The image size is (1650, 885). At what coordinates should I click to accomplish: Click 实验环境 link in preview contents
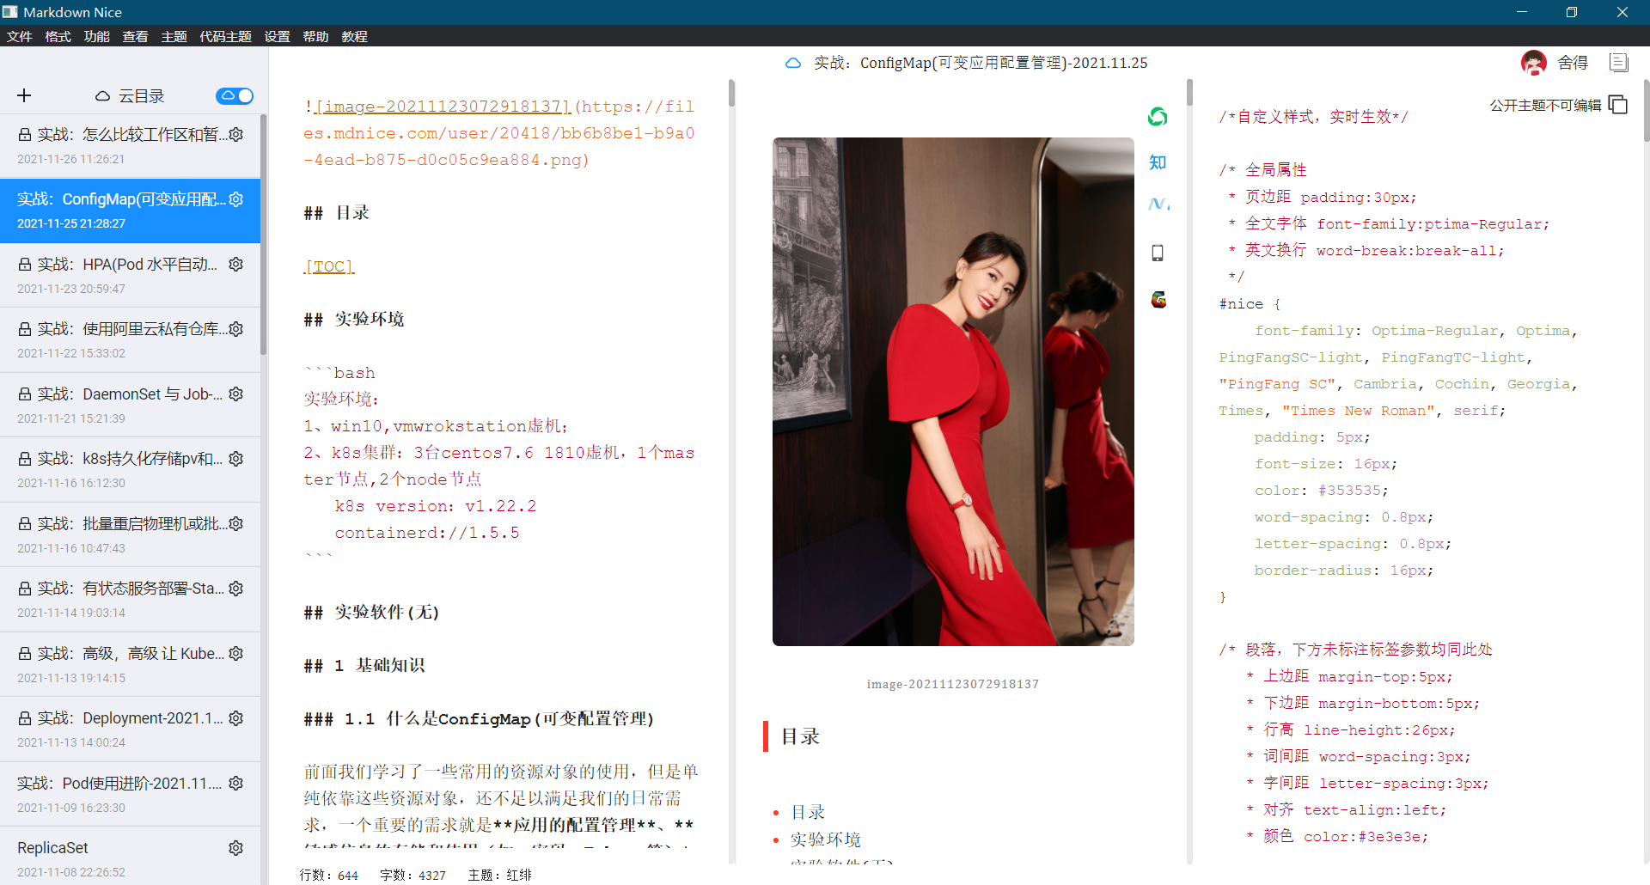[826, 839]
